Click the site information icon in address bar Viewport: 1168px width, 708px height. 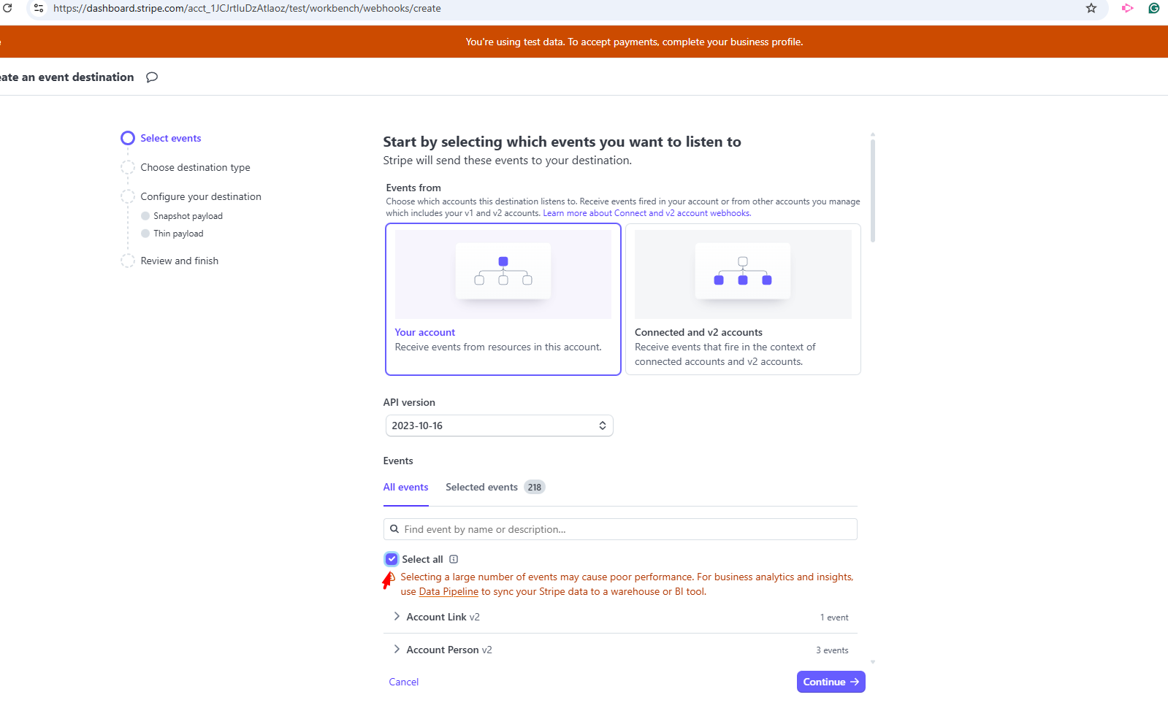pos(39,9)
